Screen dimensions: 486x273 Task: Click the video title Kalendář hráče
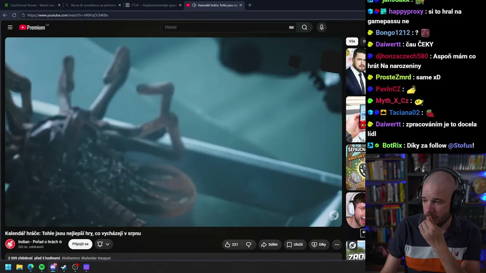point(73,234)
